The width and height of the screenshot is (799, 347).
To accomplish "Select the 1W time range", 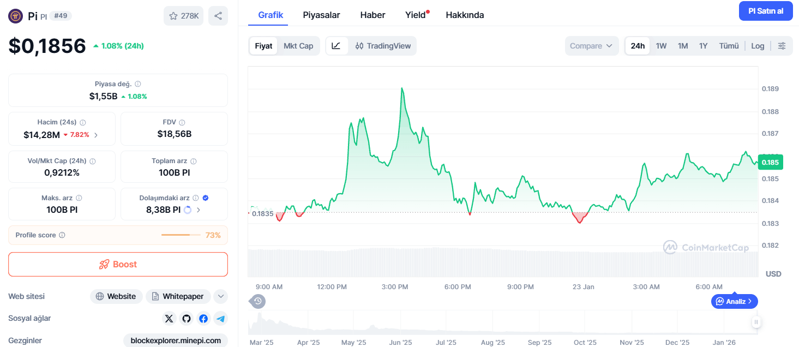I will pyautogui.click(x=661, y=46).
